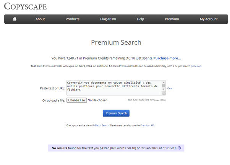Image resolution: width=230 pixels, height=165 pixels.
Task: Click the textarea scroll up arrow
Action: coord(164,82)
